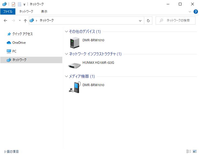
Task: Click the network icon in the title bar
Action: click(x=4, y=4)
